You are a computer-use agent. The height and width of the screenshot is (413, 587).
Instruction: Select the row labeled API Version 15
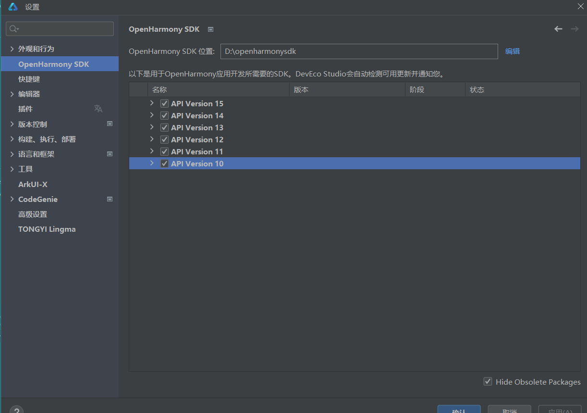pos(355,103)
